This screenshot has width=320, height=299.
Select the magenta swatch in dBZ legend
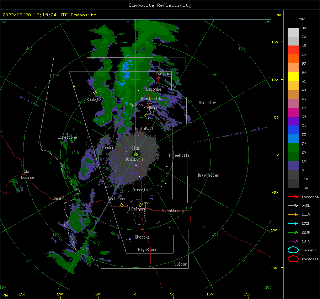pyautogui.click(x=293, y=112)
